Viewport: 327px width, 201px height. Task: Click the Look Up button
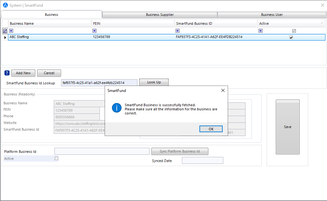point(154,82)
